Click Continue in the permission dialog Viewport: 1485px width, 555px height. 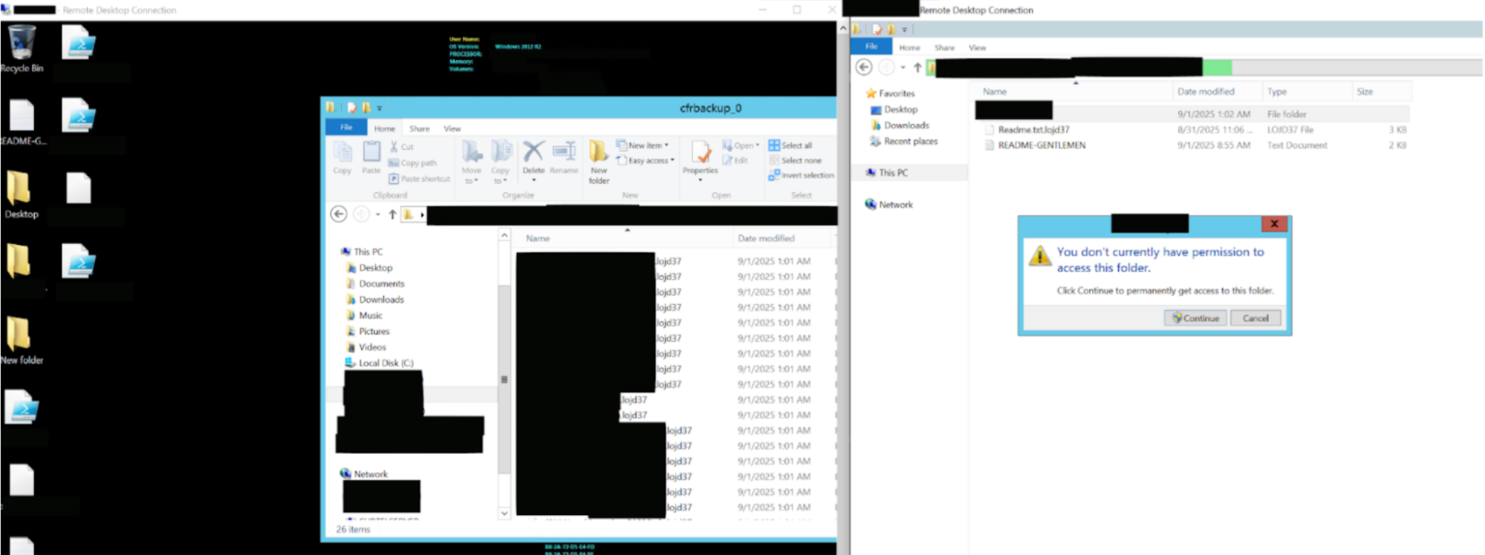pos(1195,318)
